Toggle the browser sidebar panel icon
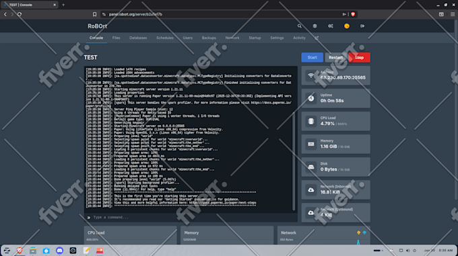 pyautogui.click(x=441, y=14)
